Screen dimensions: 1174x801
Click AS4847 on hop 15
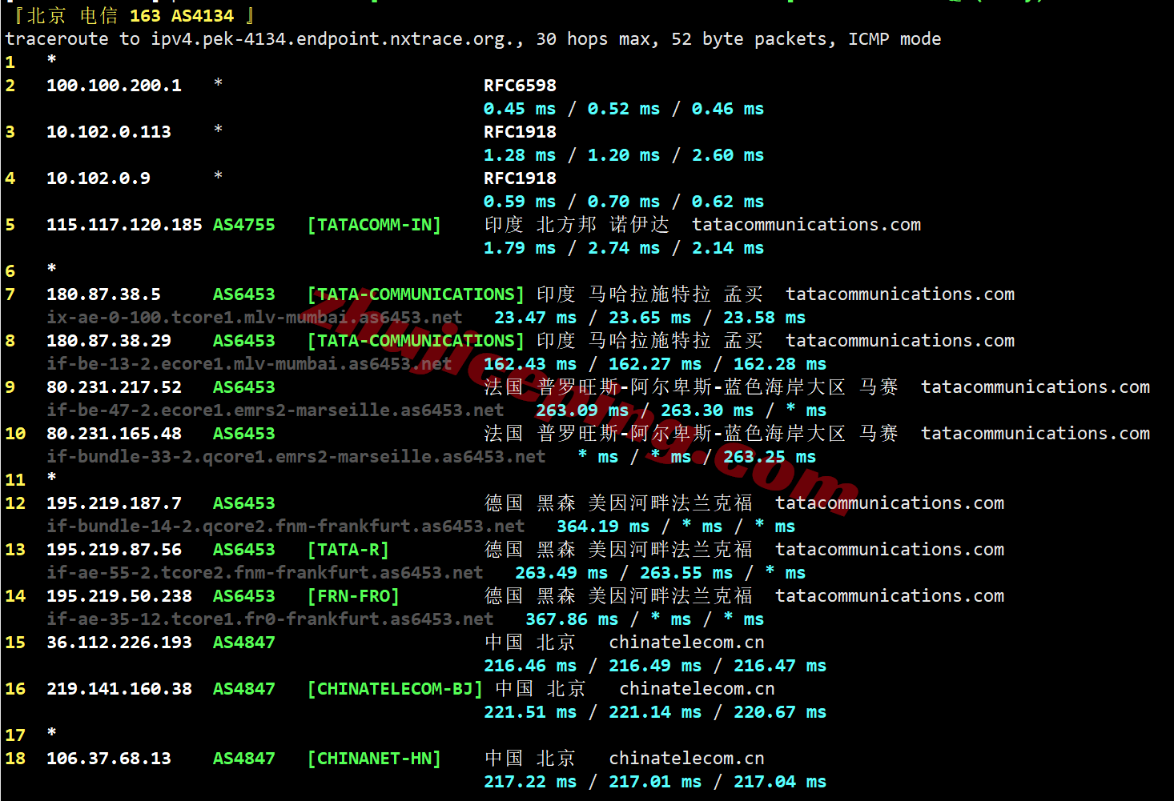(x=244, y=643)
